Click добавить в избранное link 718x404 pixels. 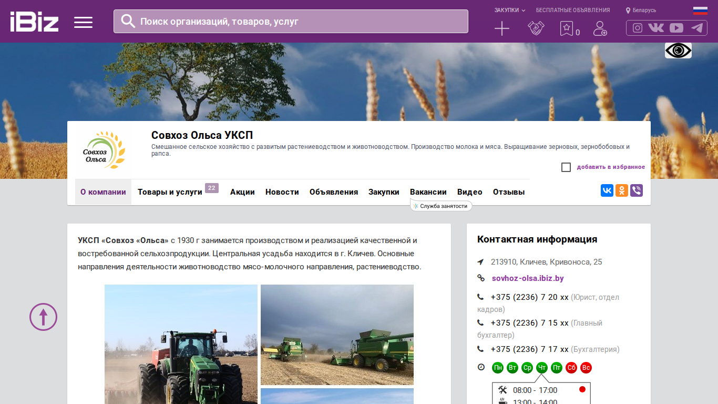(x=611, y=167)
